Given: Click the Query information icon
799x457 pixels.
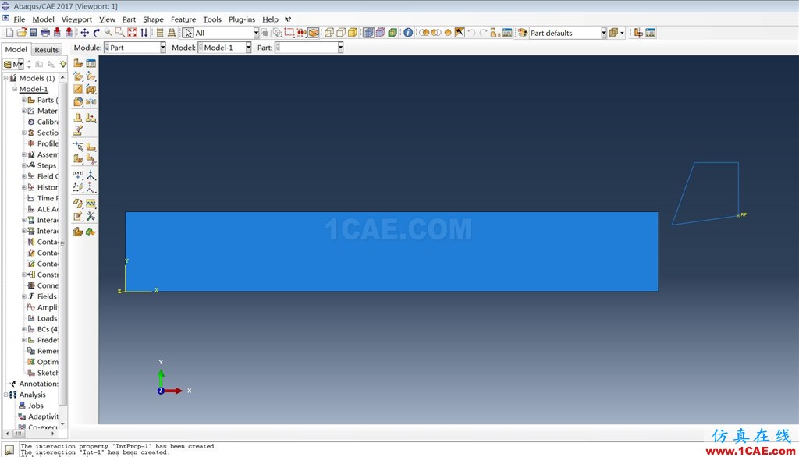Looking at the screenshot, I should 407,33.
